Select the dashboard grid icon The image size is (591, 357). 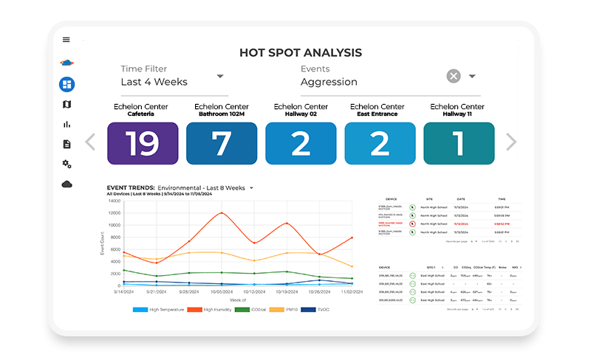[66, 84]
